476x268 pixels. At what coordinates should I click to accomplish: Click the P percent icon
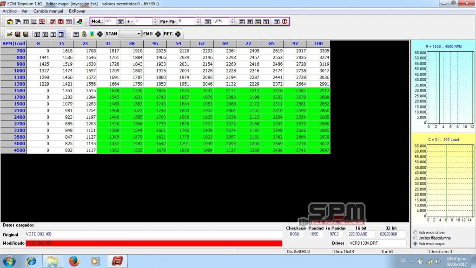click(x=208, y=21)
